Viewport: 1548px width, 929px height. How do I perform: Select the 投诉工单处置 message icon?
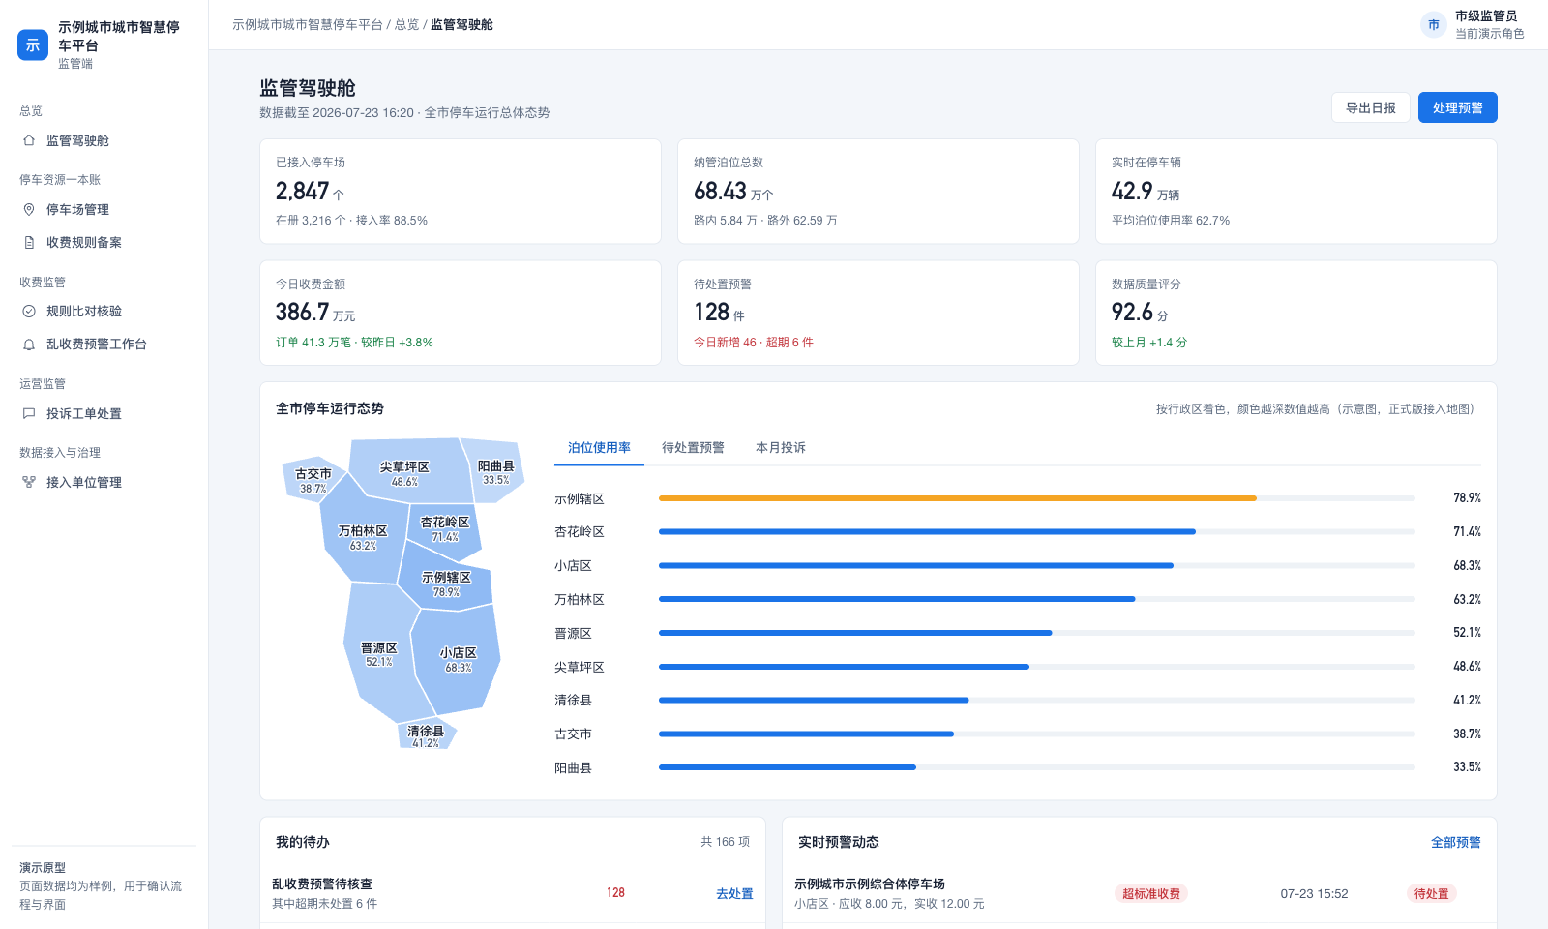(x=29, y=413)
